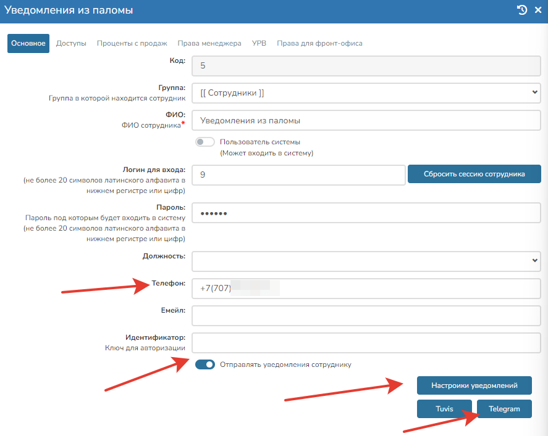Expand the Должность dropdown
Viewport: 548px width, 436px height.
point(366,261)
